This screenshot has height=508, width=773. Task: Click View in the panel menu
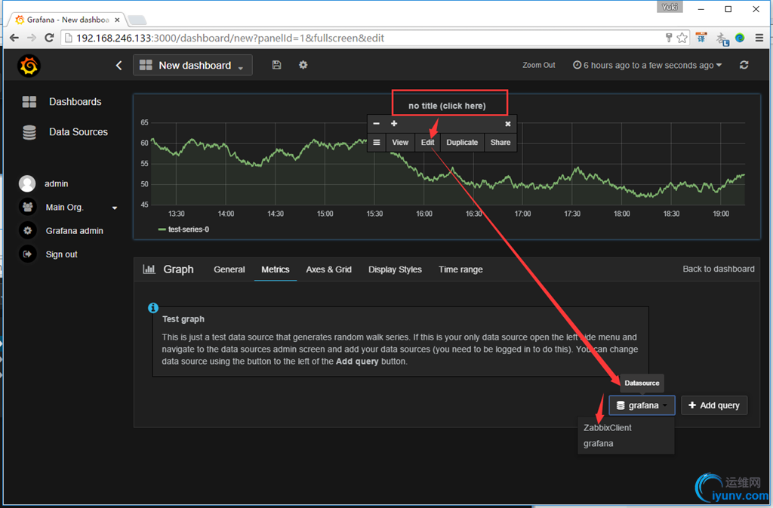pos(400,143)
